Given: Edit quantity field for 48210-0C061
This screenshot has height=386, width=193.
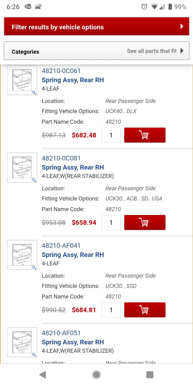Looking at the screenshot, I should point(111,135).
